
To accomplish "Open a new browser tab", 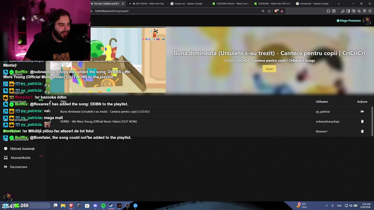I will point(339,3).
